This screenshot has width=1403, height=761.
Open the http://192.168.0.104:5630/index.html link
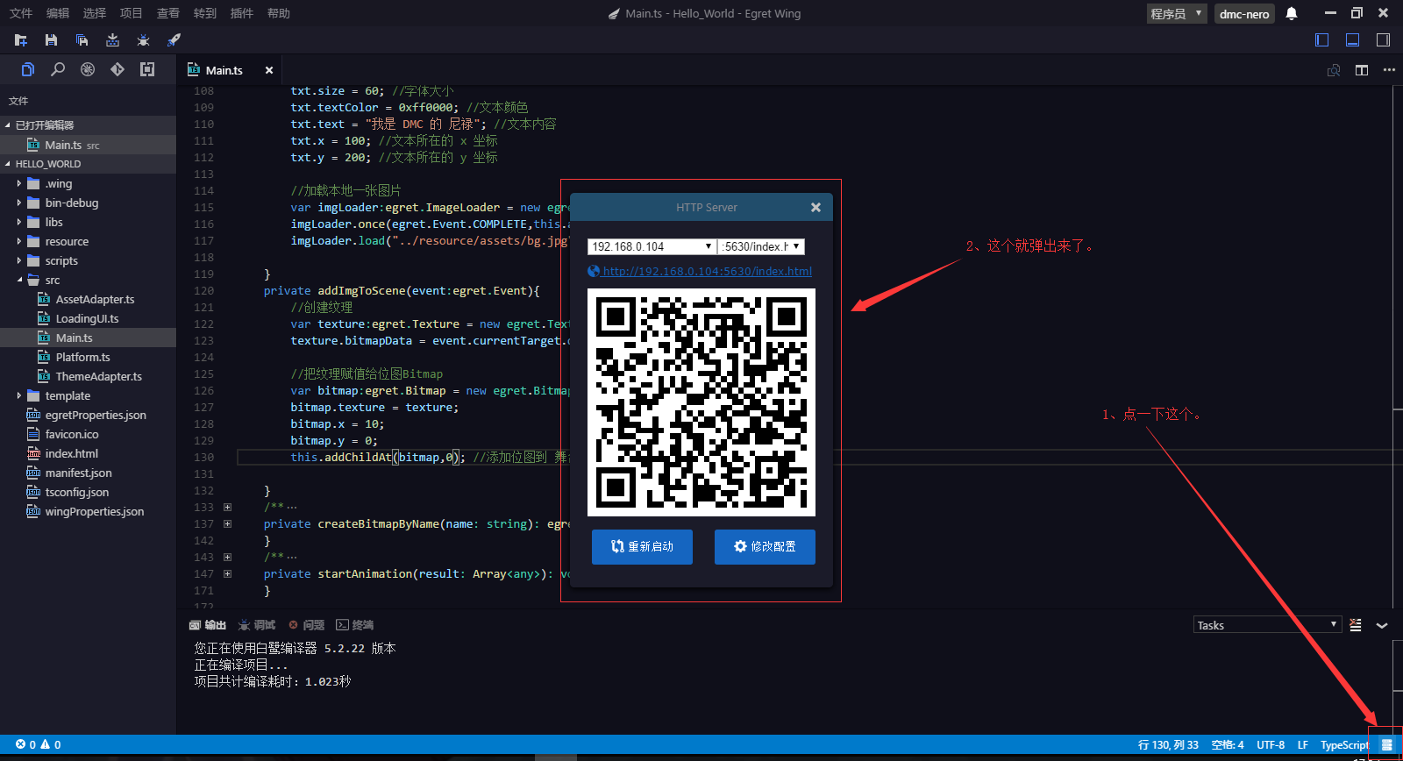point(707,271)
